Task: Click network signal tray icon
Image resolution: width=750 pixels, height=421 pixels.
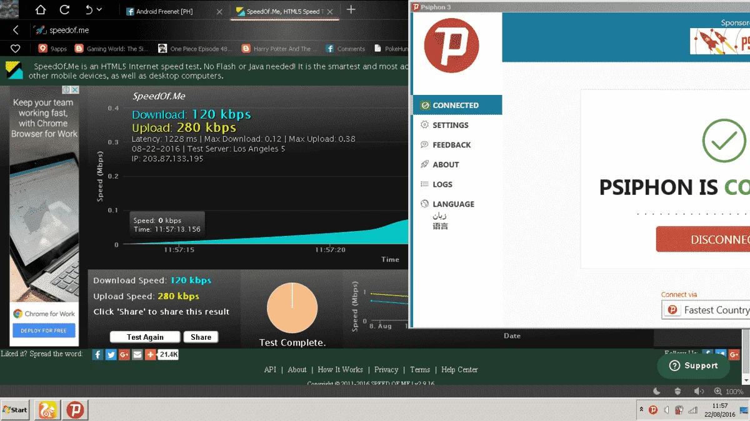Action: tap(692, 410)
